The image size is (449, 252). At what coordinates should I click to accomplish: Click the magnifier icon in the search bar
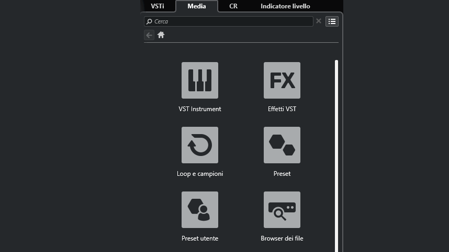pyautogui.click(x=150, y=21)
